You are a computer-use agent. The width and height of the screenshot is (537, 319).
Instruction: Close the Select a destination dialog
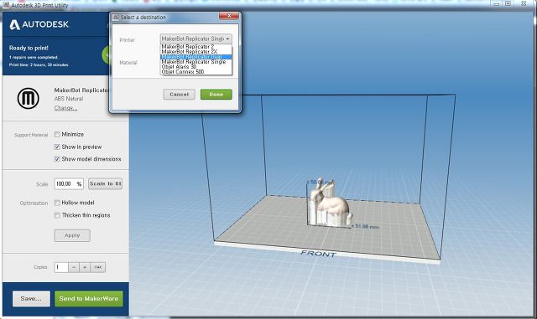[x=229, y=16]
